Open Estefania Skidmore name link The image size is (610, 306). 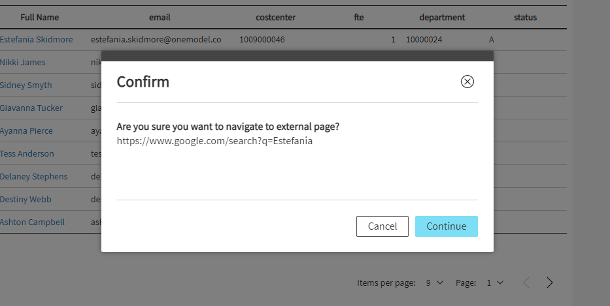pos(37,39)
